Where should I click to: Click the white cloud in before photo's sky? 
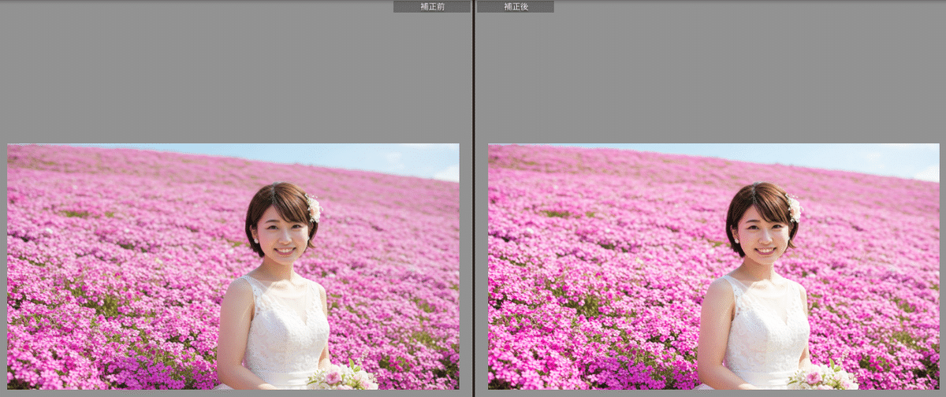[445, 173]
